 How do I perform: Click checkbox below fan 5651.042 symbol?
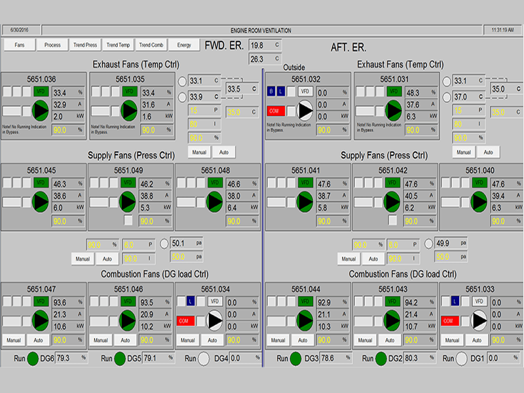pyautogui.click(x=392, y=220)
